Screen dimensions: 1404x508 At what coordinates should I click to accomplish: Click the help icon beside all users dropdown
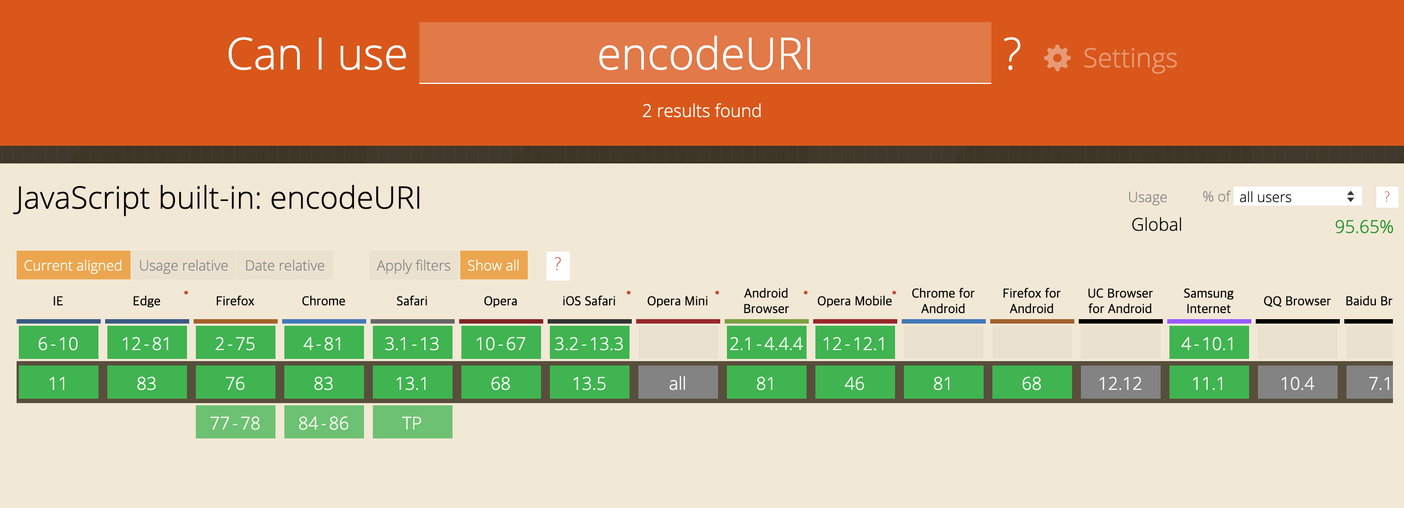(1387, 197)
